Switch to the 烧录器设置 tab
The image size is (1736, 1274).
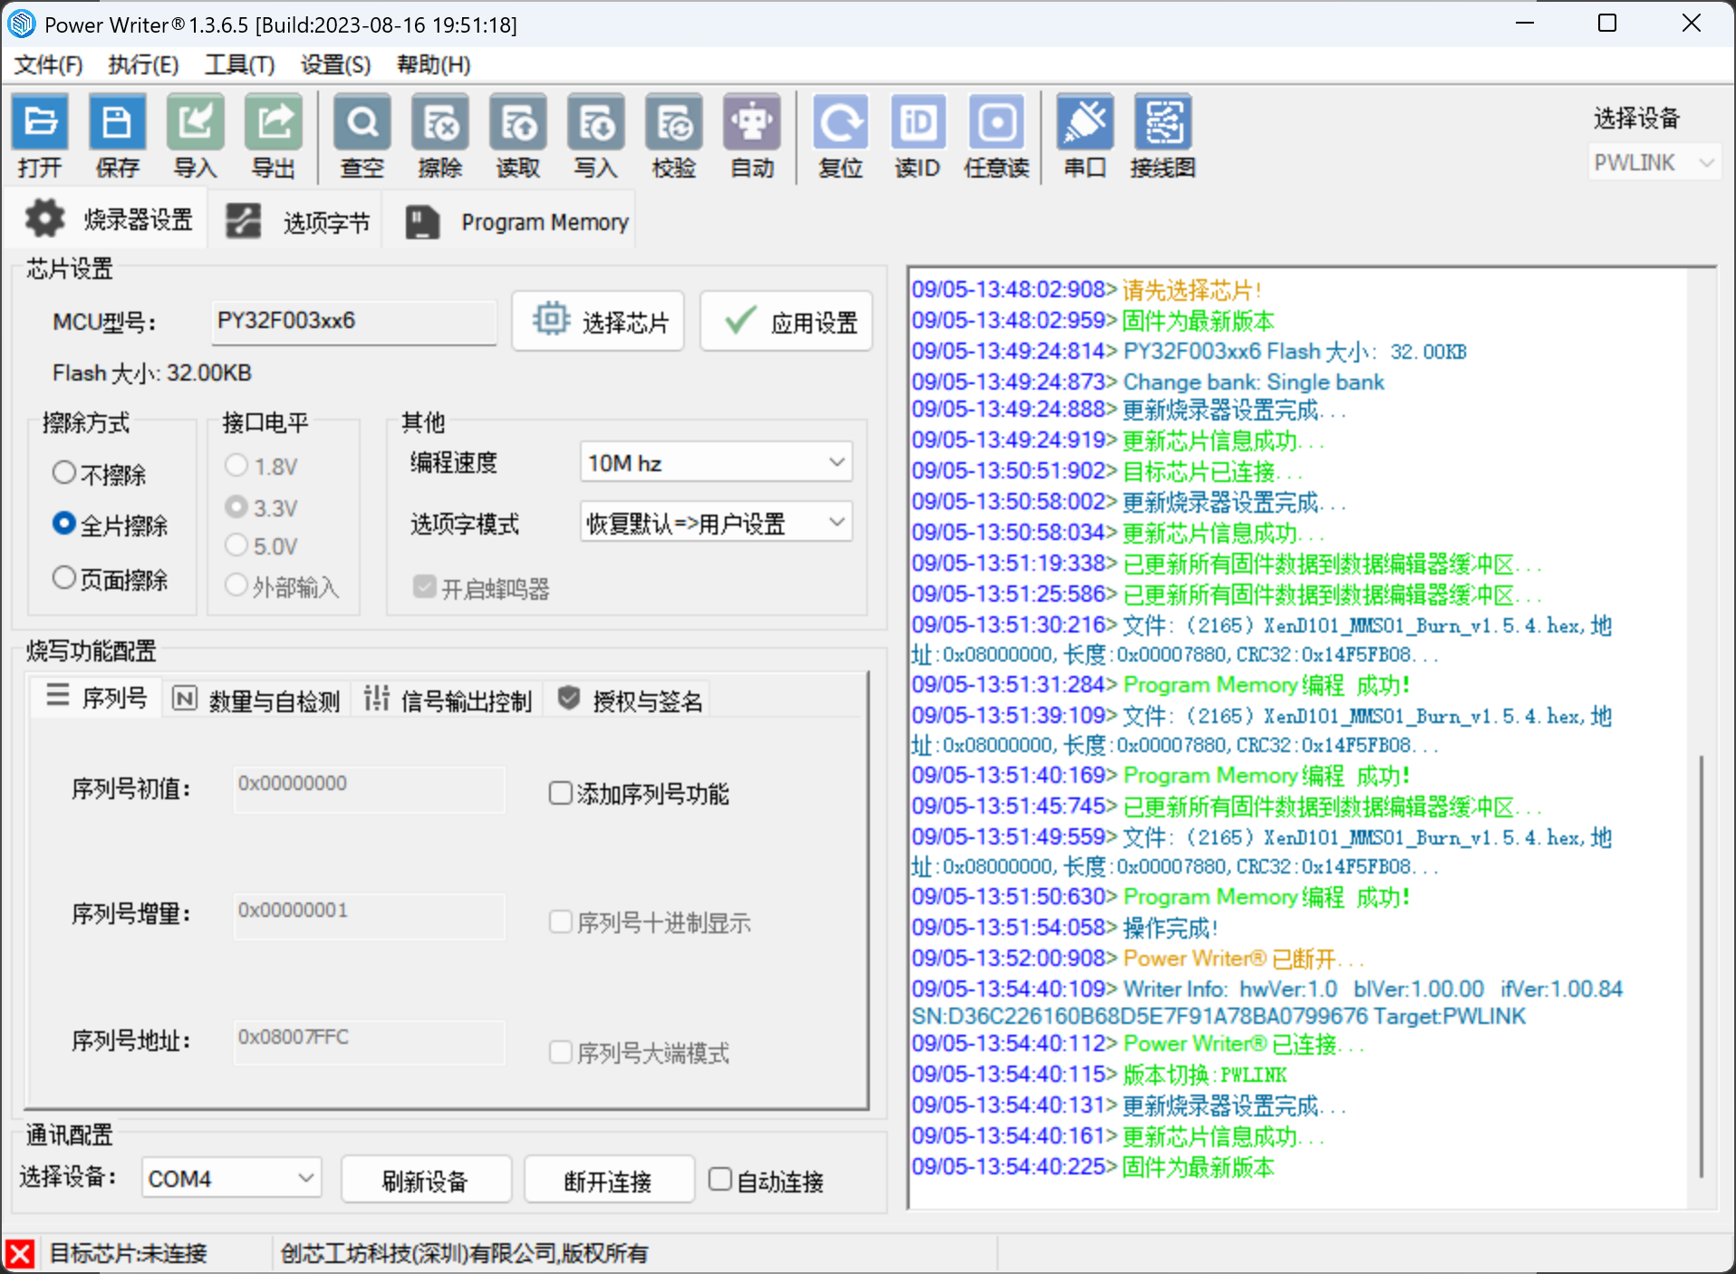108,220
